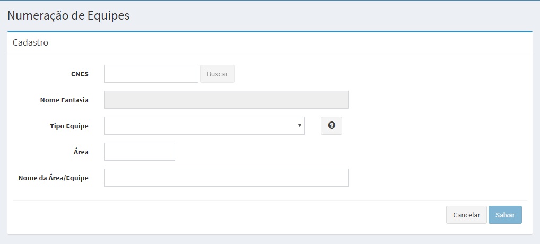Click the Cadastro panel header
The height and width of the screenshot is (244, 540).
pos(31,42)
